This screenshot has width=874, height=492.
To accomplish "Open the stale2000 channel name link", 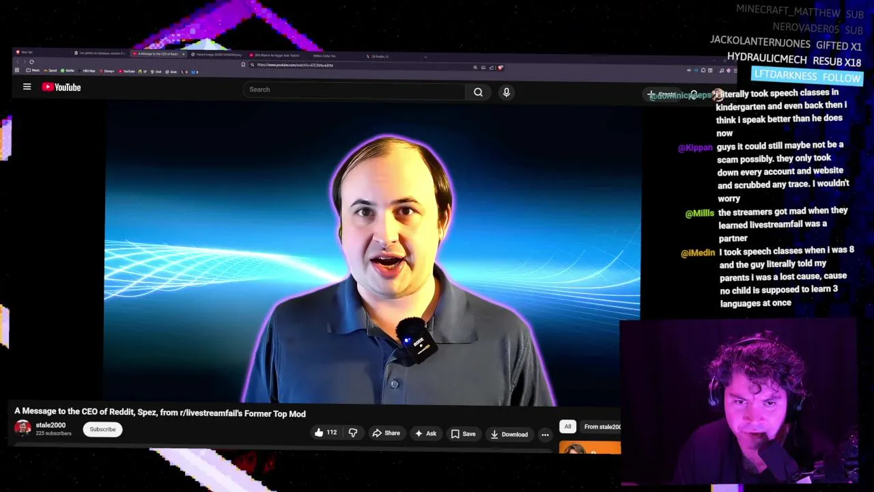I will pyautogui.click(x=51, y=425).
